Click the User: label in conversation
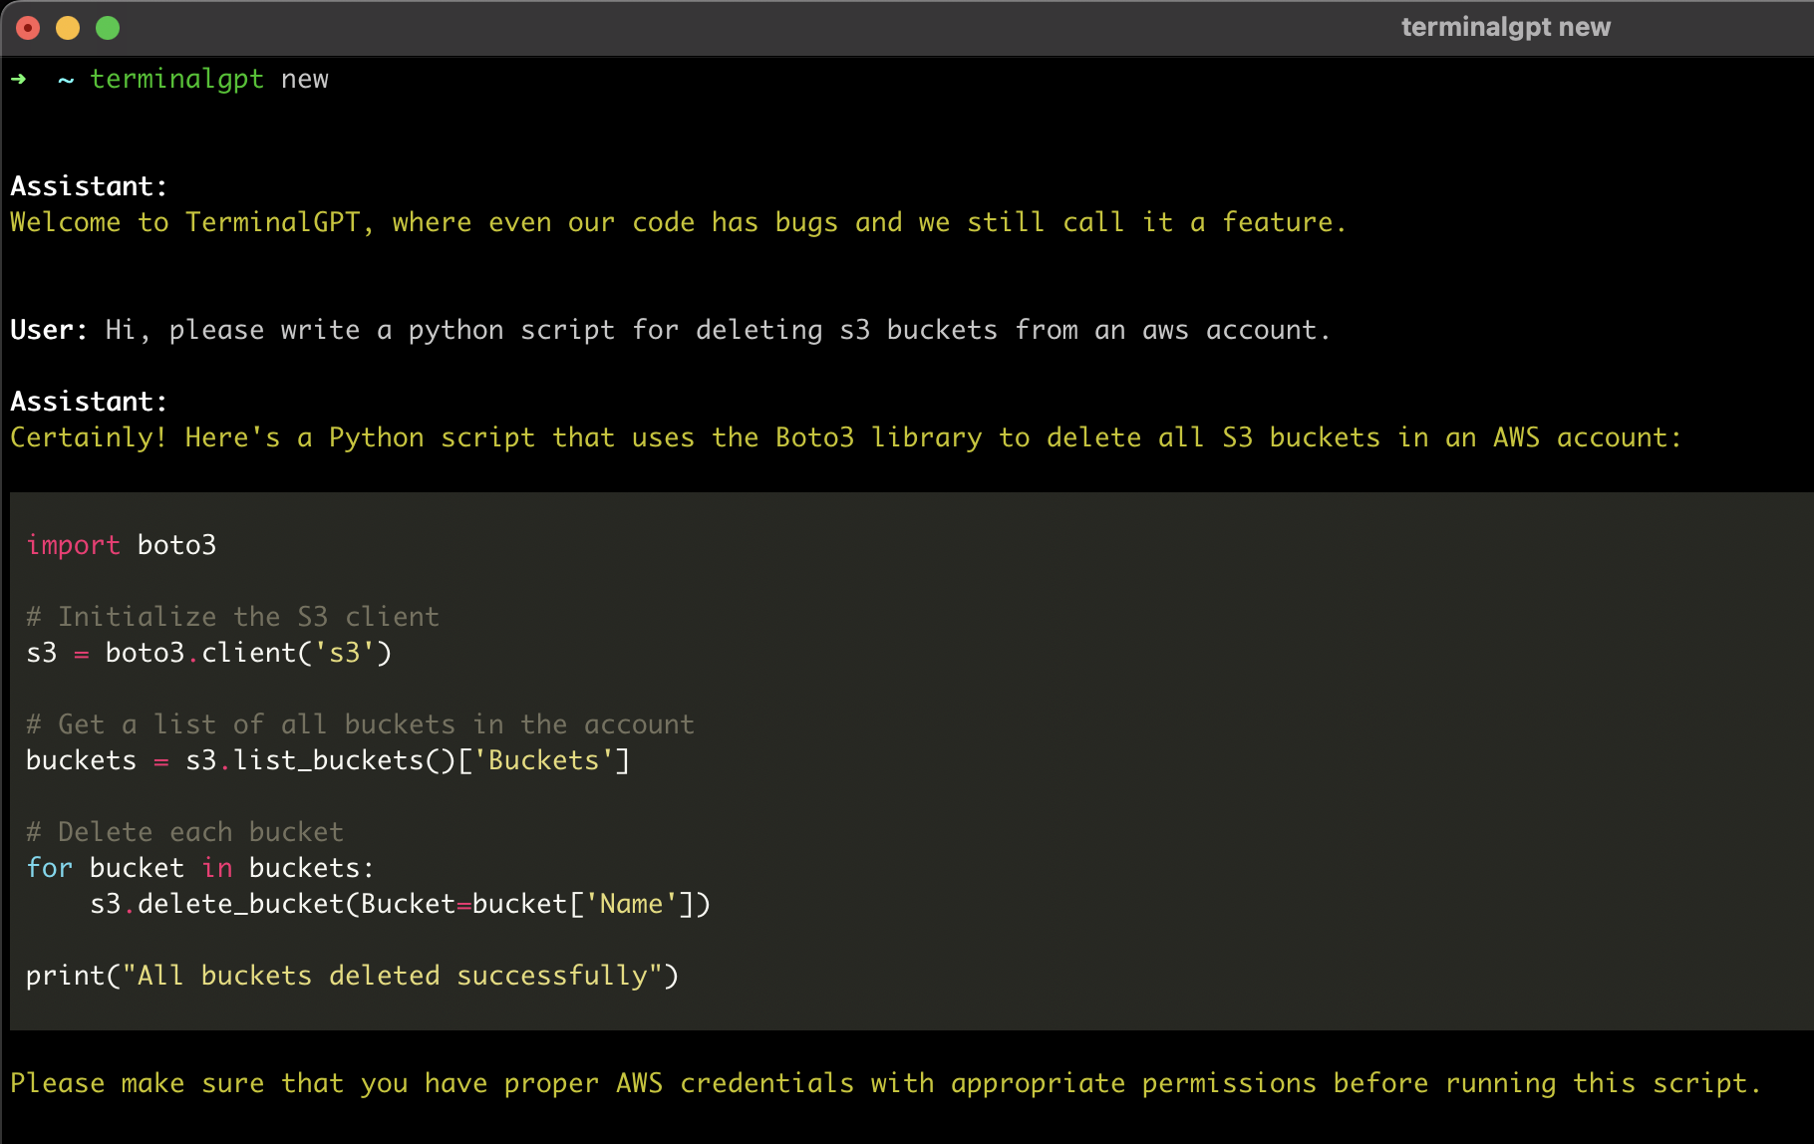The height and width of the screenshot is (1144, 1814). [x=46, y=329]
